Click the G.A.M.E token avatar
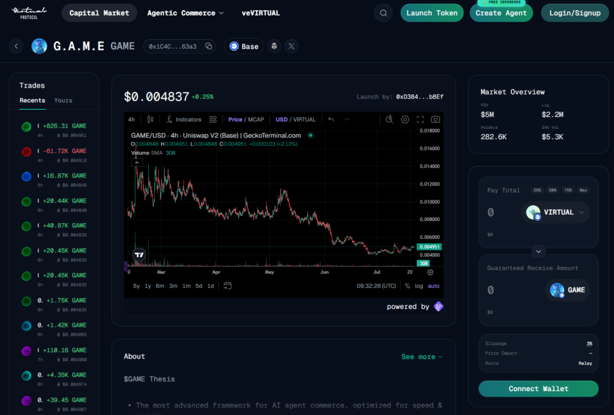Screen dimensions: 614x415 coord(39,46)
